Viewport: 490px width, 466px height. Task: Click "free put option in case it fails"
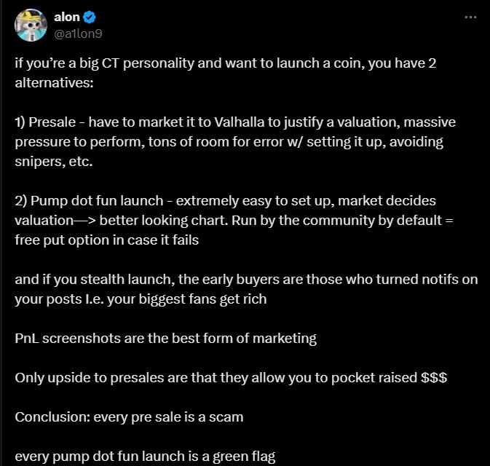pos(106,240)
